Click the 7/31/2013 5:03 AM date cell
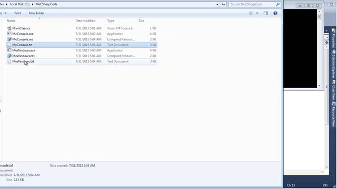This screenshot has height=189, width=337. [88, 50]
